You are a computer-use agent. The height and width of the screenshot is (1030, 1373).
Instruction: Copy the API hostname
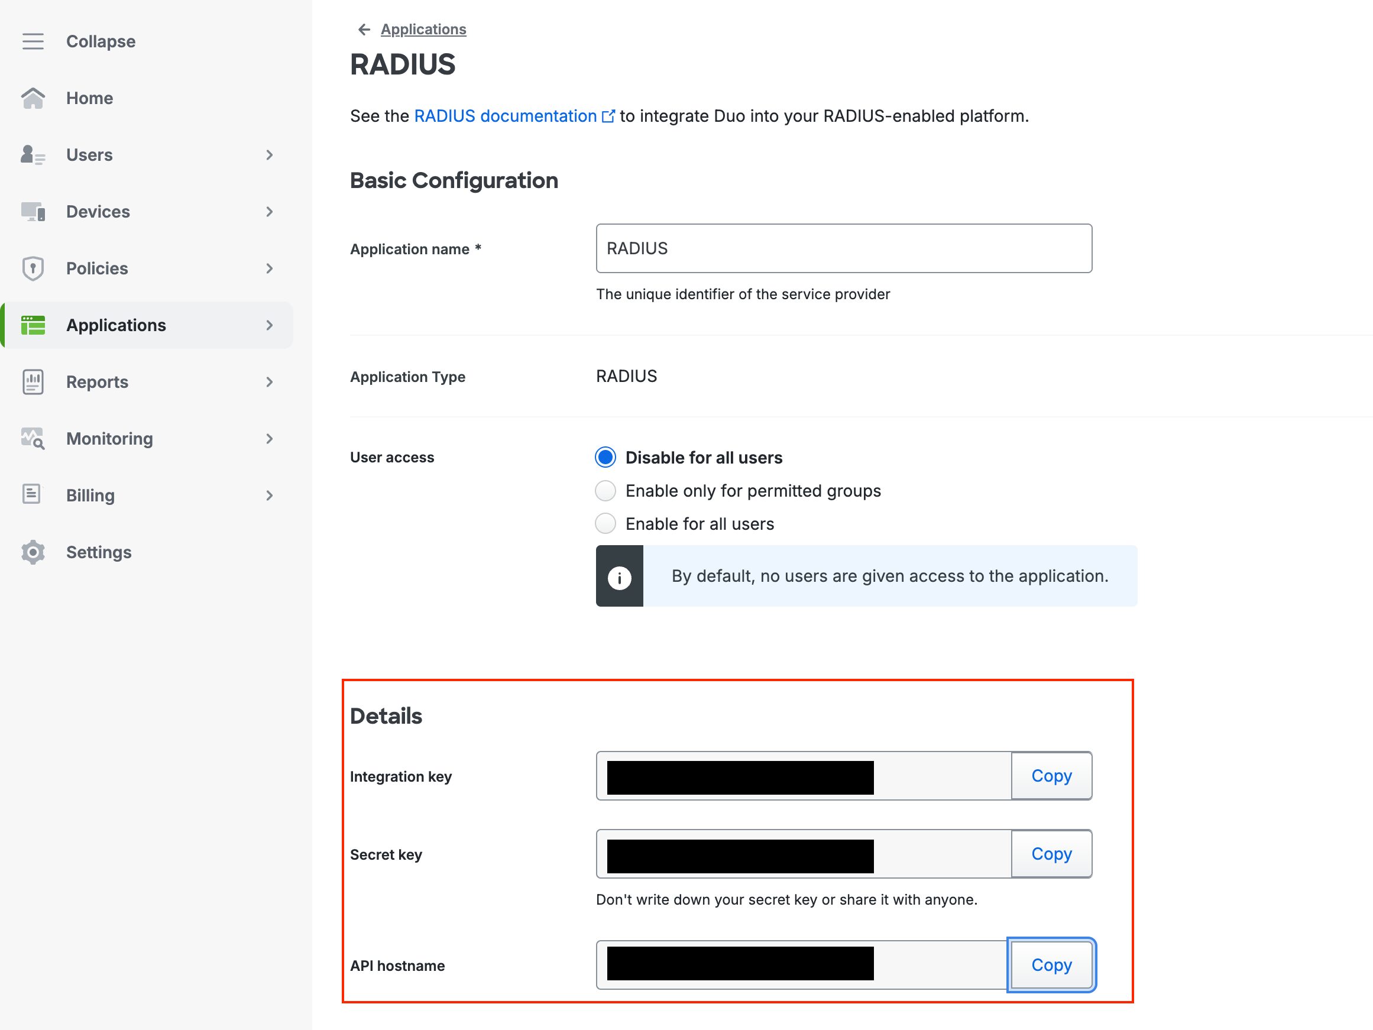(x=1051, y=965)
